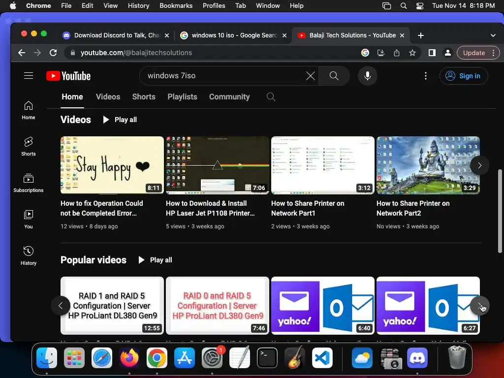Show next Popular videos with right arrow
Image resolution: width=504 pixels, height=378 pixels.
[479, 306]
